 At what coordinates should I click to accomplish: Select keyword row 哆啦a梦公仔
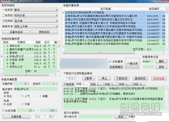(30, 57)
